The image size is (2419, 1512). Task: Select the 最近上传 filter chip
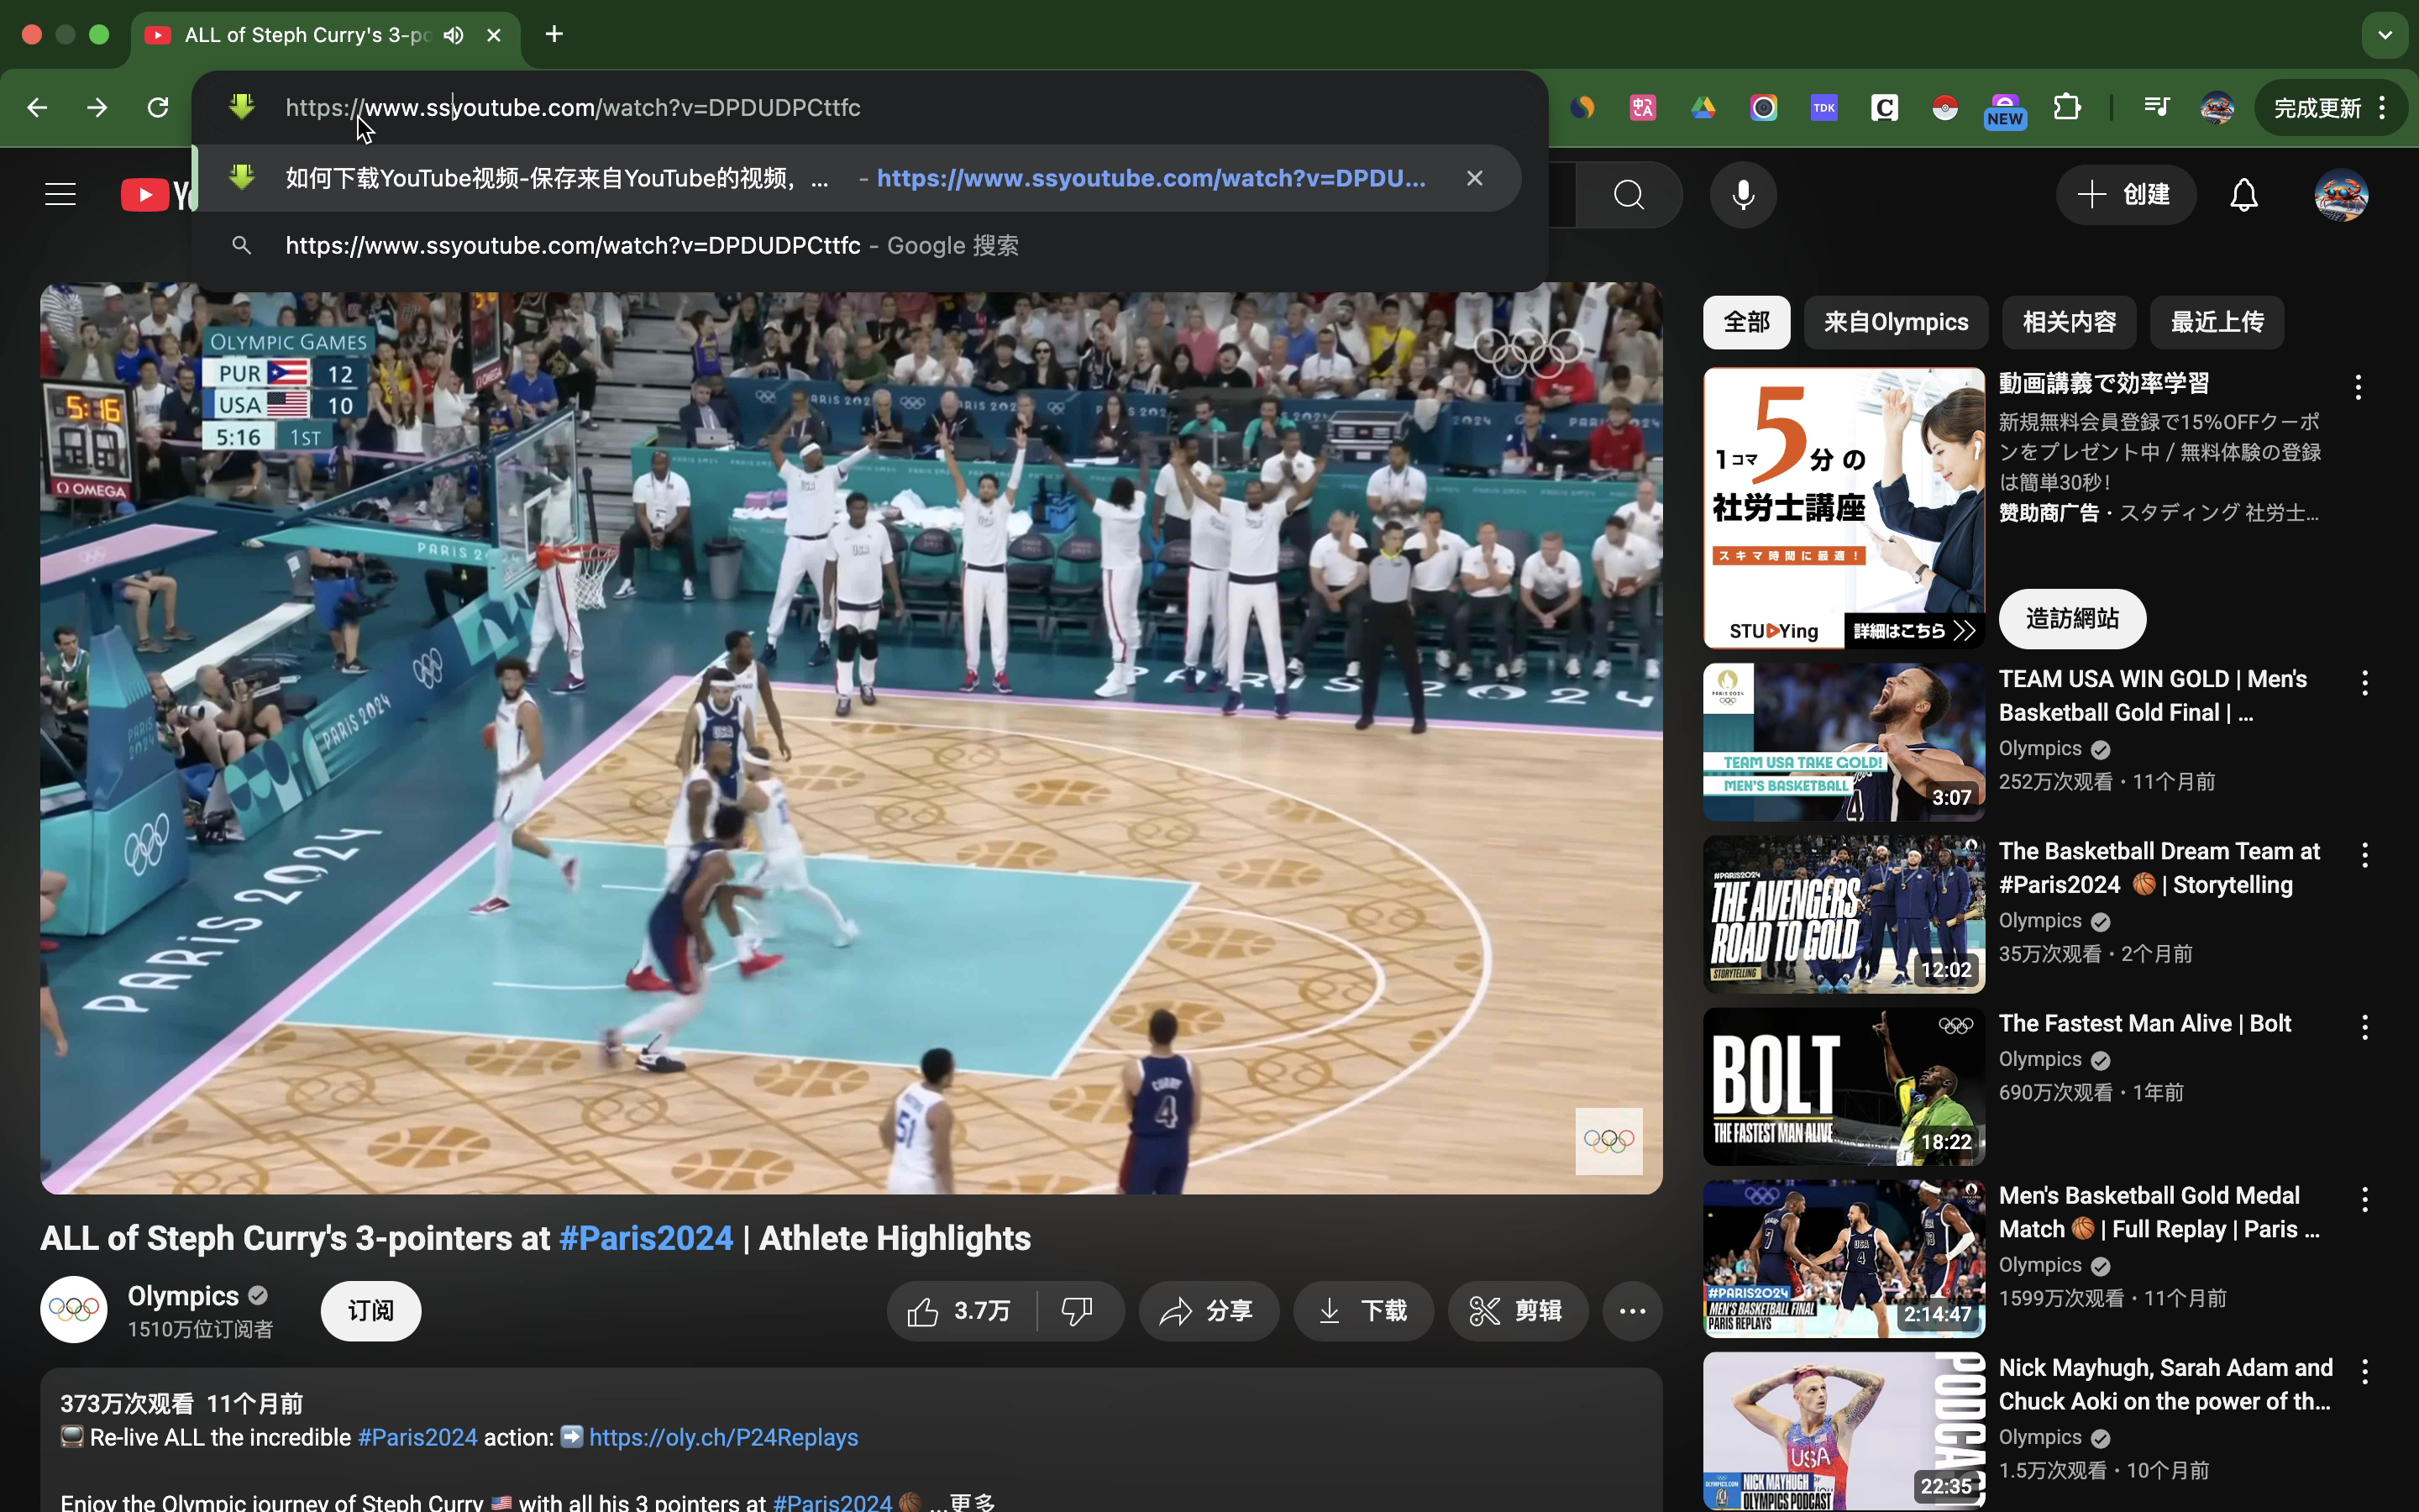click(2216, 322)
